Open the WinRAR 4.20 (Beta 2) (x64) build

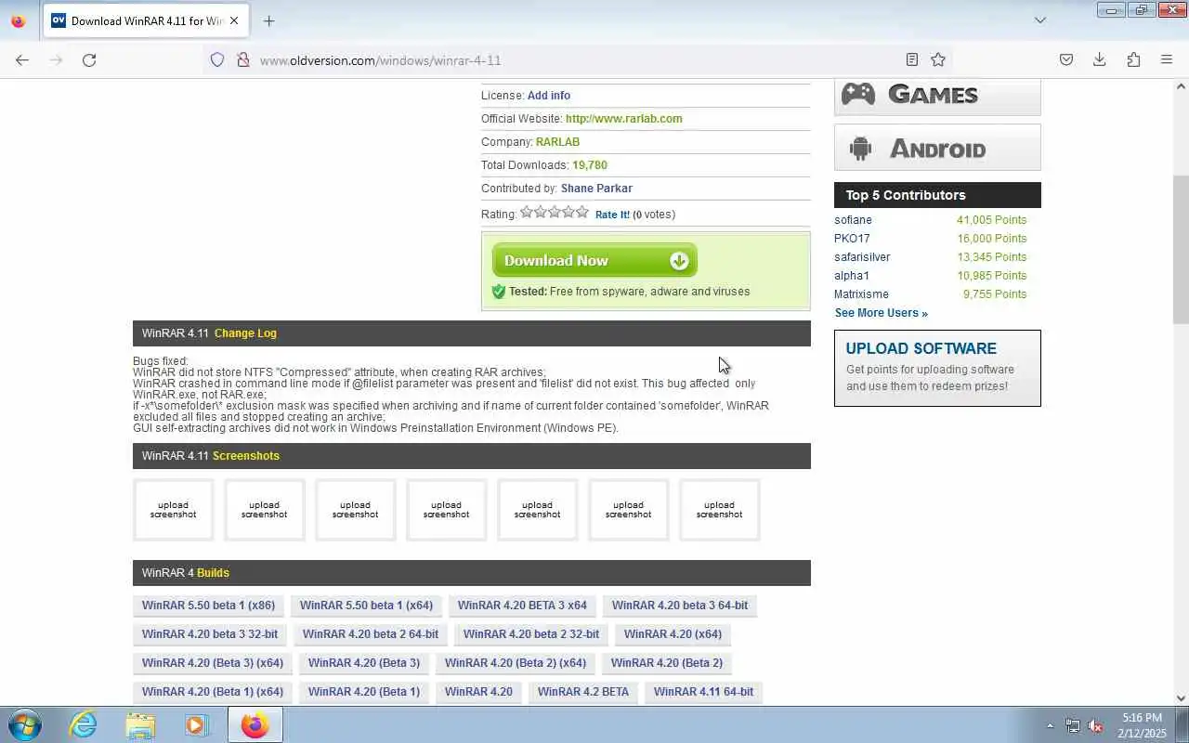(516, 663)
